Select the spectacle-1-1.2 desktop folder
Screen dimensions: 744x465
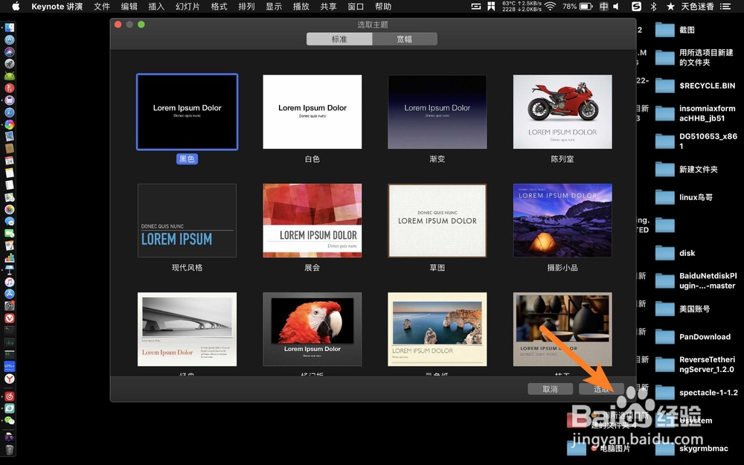tap(664, 392)
